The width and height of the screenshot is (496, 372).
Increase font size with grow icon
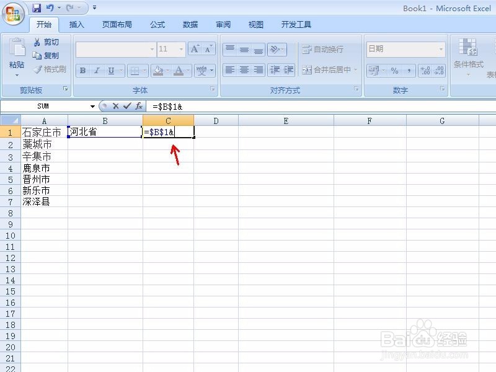click(x=194, y=49)
